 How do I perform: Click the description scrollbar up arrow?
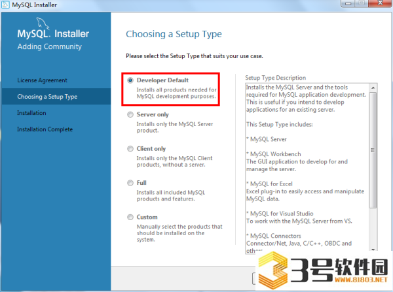point(373,88)
